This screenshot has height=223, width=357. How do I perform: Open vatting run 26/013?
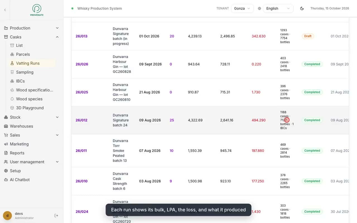pyautogui.click(x=81, y=36)
